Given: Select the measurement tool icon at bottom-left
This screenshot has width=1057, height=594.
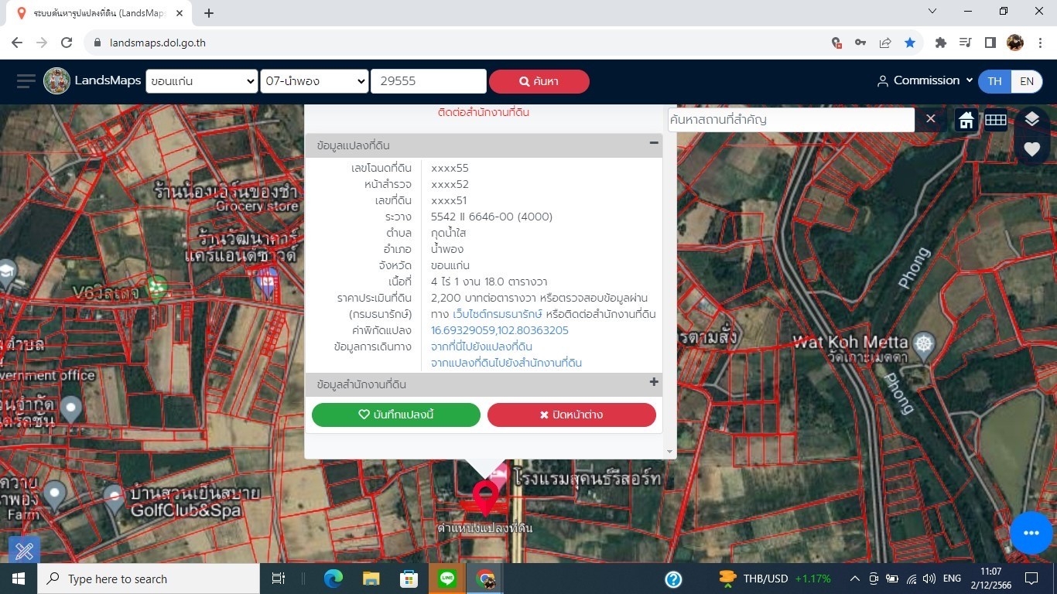Looking at the screenshot, I should pyautogui.click(x=24, y=550).
